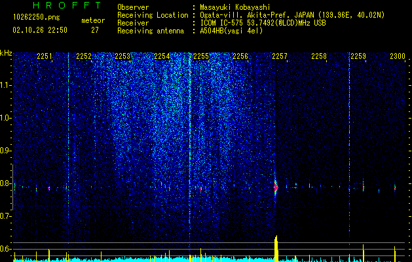Click the 2256 time marker
This screenshot has height=262, width=412.
pyautogui.click(x=240, y=56)
